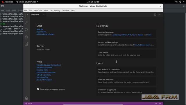
Task: Close the Welcome tab
Action: 44,15
